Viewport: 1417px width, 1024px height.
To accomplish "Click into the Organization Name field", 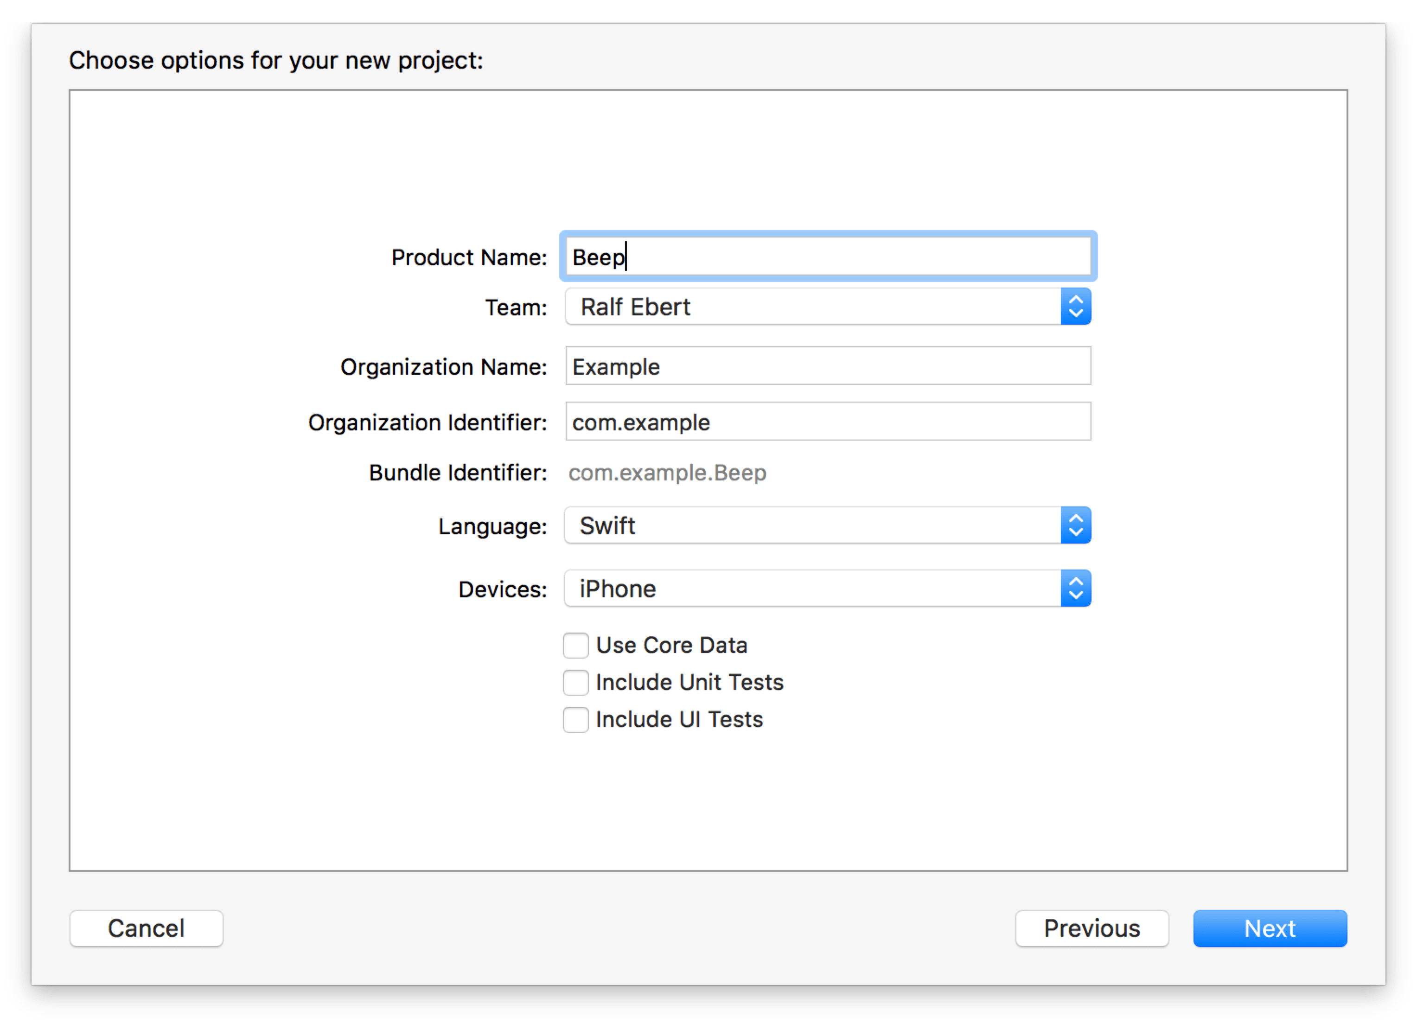I will click(828, 366).
